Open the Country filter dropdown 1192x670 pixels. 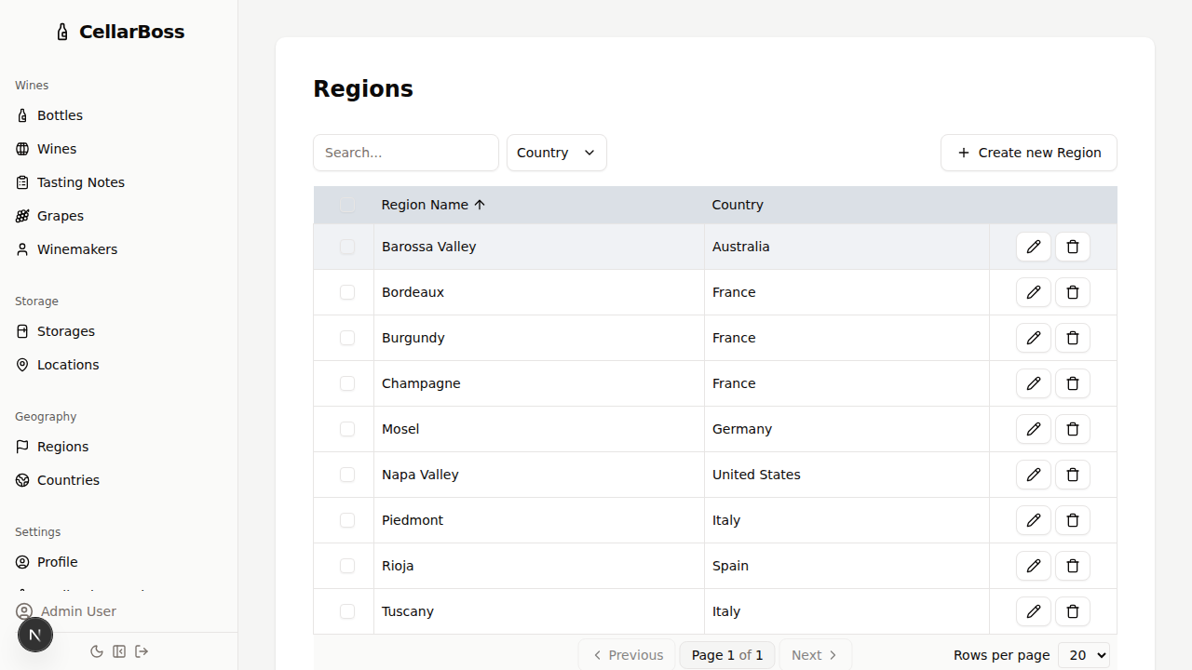pyautogui.click(x=556, y=153)
